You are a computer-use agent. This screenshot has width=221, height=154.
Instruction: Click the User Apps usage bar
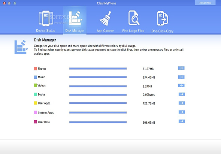[98, 103]
